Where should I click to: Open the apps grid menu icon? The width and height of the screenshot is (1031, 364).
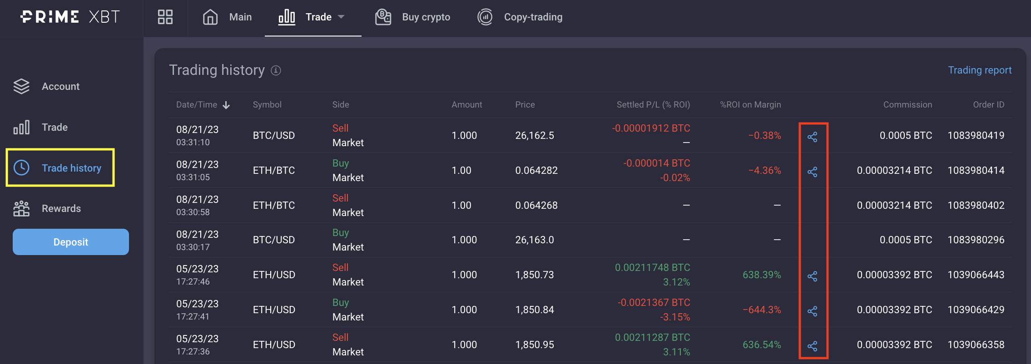(165, 17)
